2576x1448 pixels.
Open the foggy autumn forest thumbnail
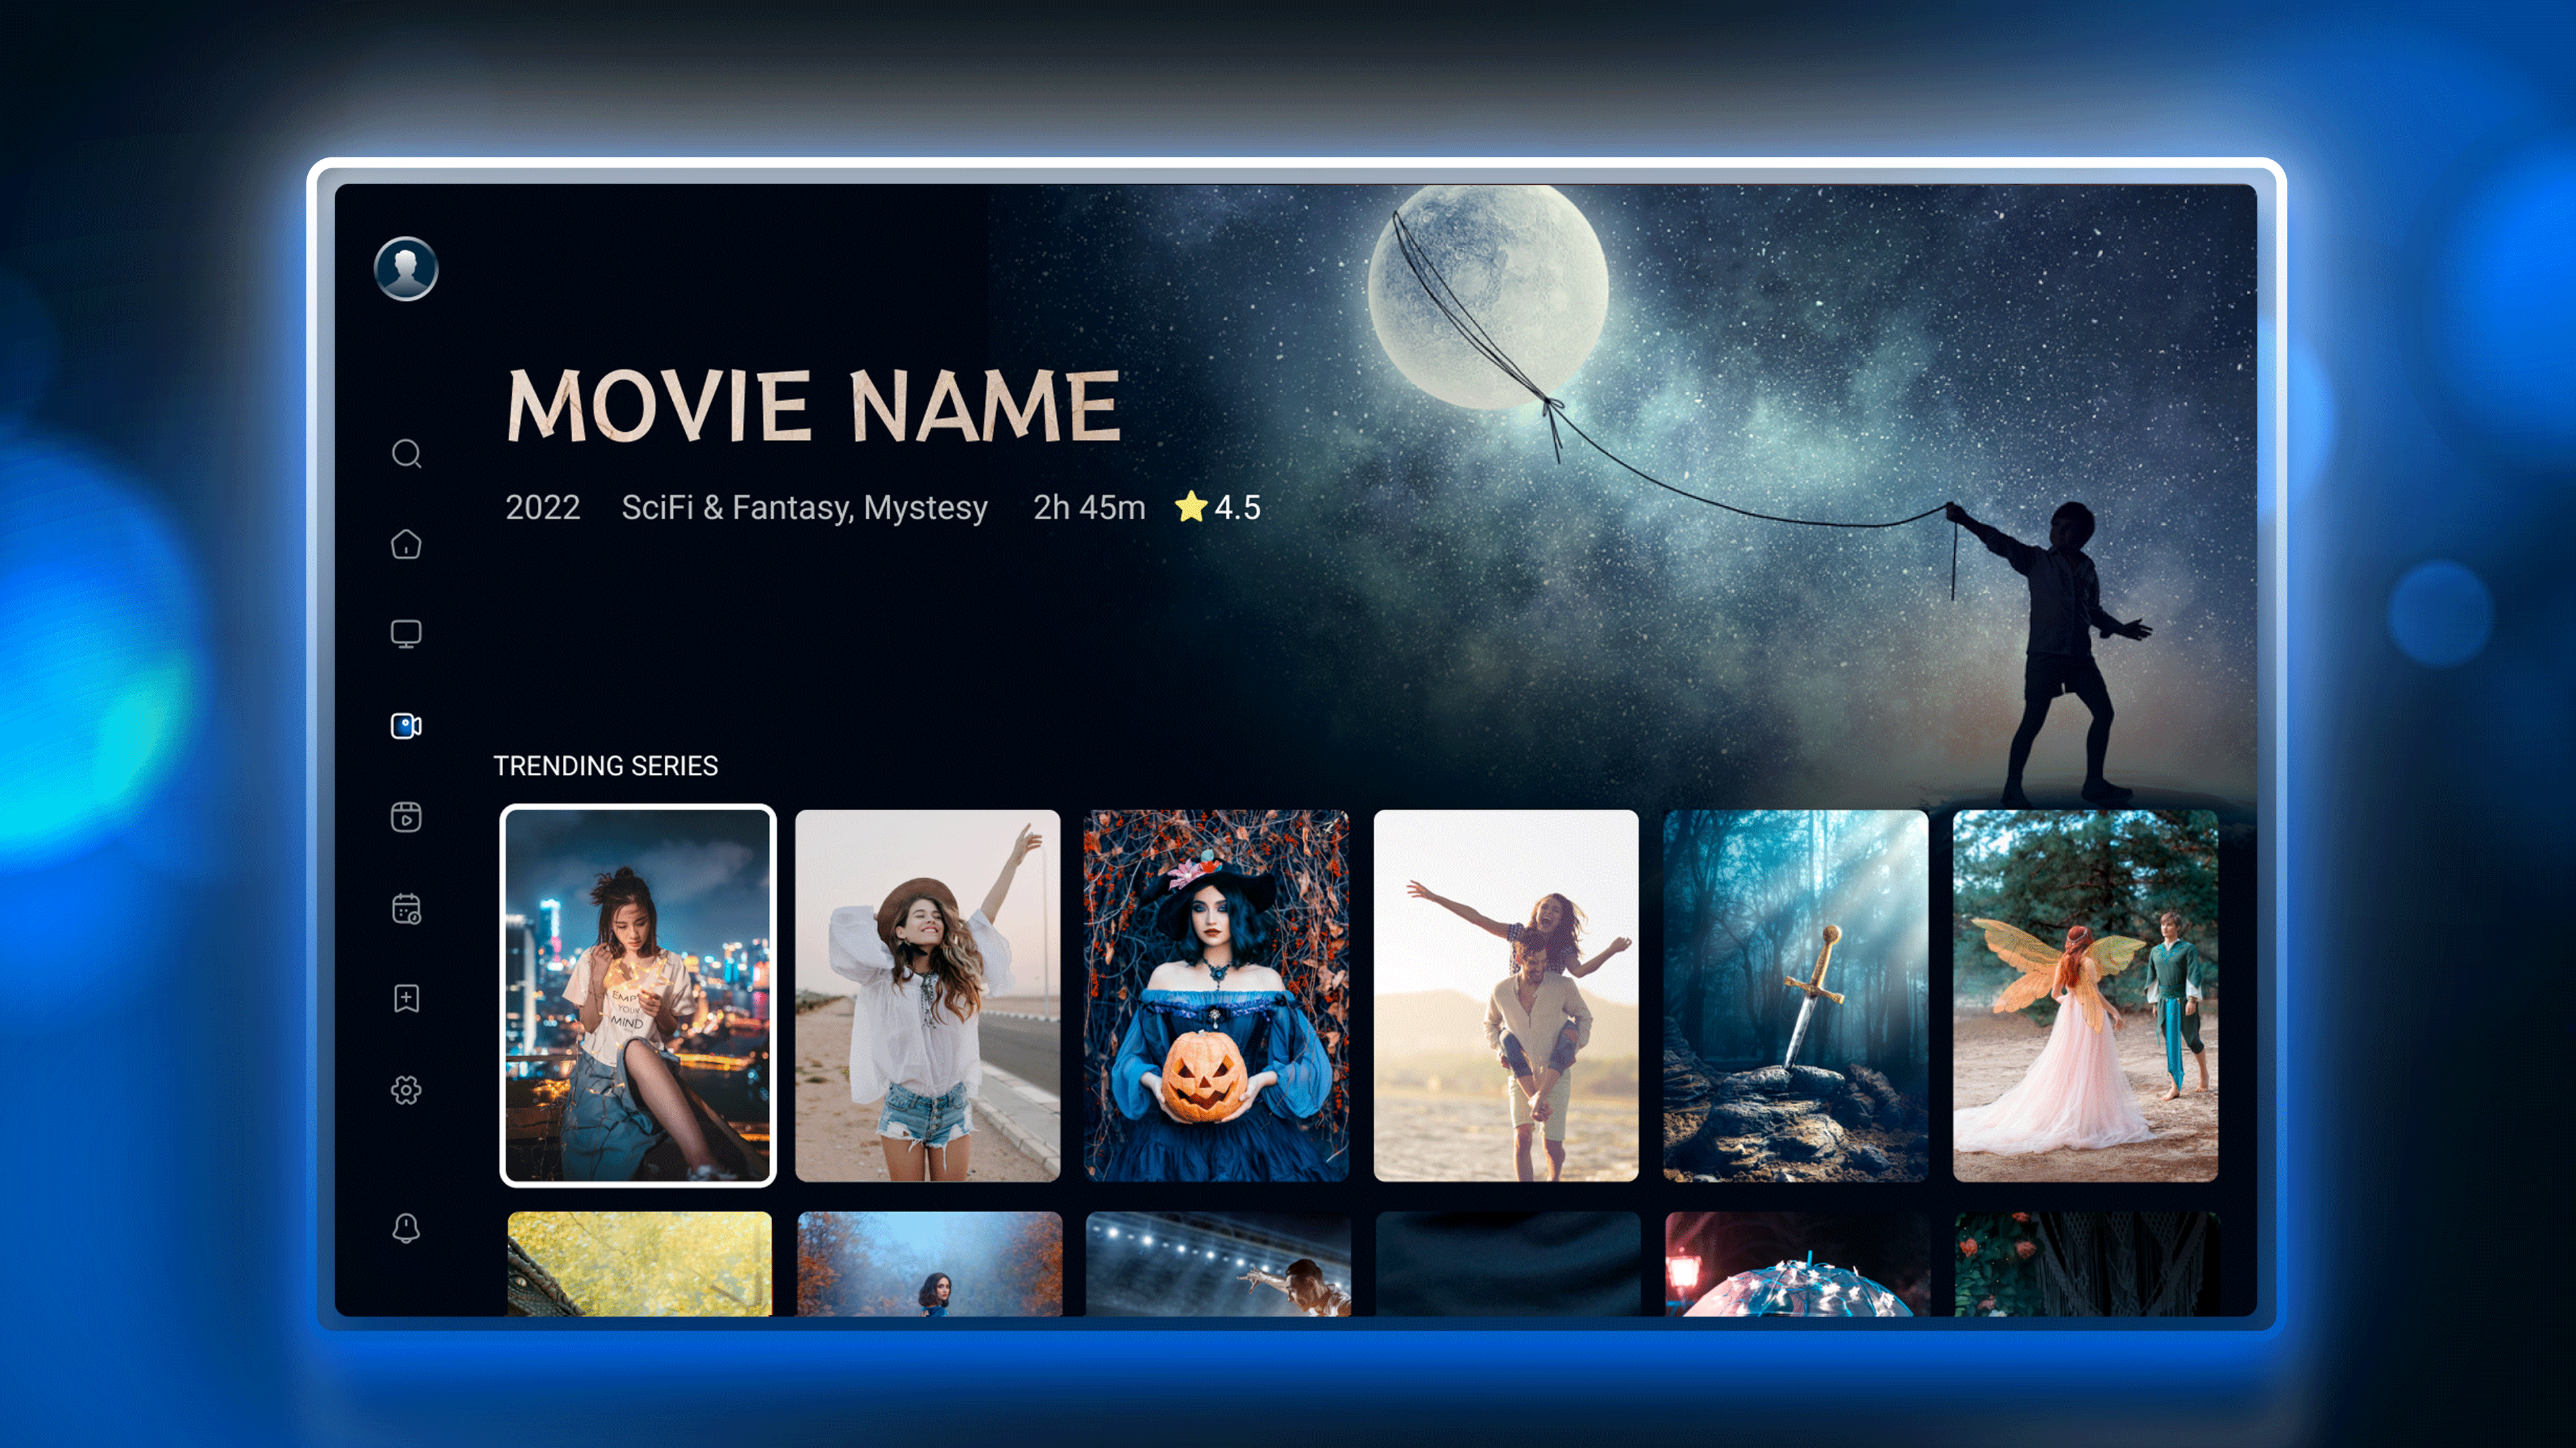[929, 1263]
